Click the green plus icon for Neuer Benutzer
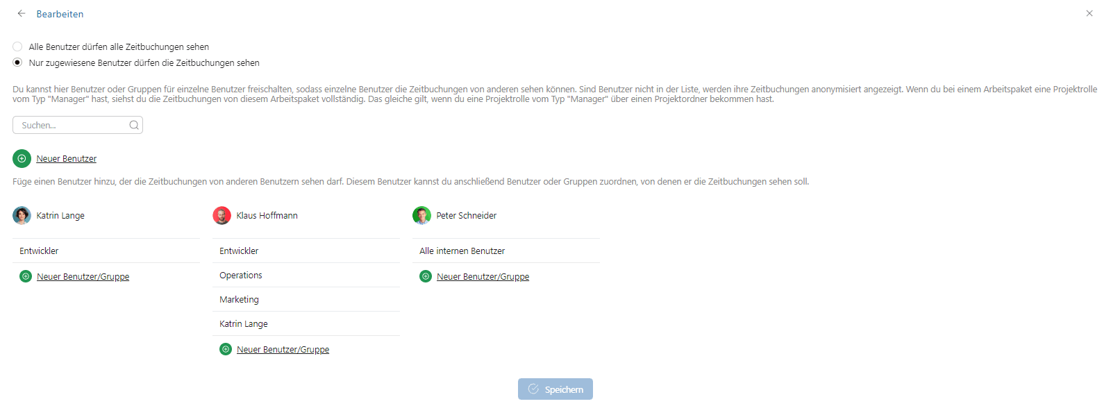Screen dimensions: 1111x406 pos(22,158)
